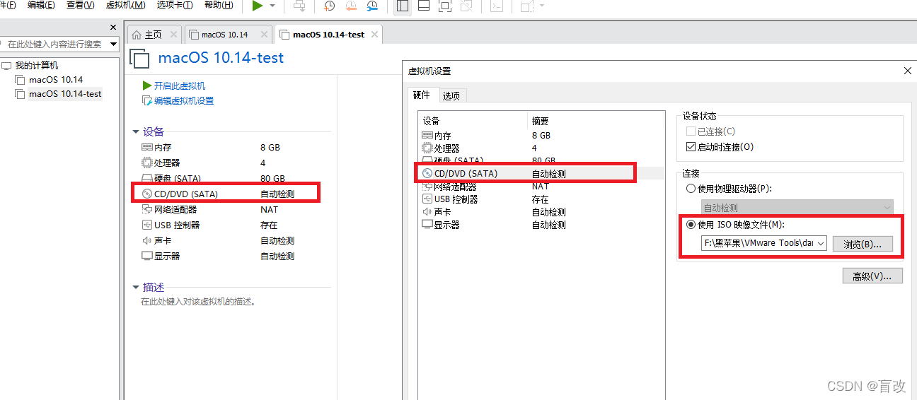The height and width of the screenshot is (400, 917).
Task: Select macOS 10.14 in the library tree
Action: pyautogui.click(x=55, y=80)
